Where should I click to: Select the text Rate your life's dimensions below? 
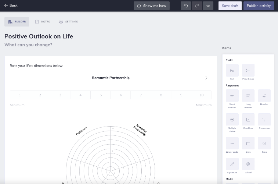36,66
